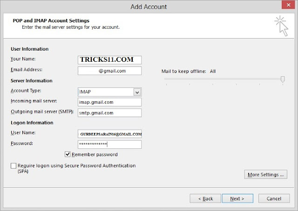Click the Password input field

click(110, 145)
